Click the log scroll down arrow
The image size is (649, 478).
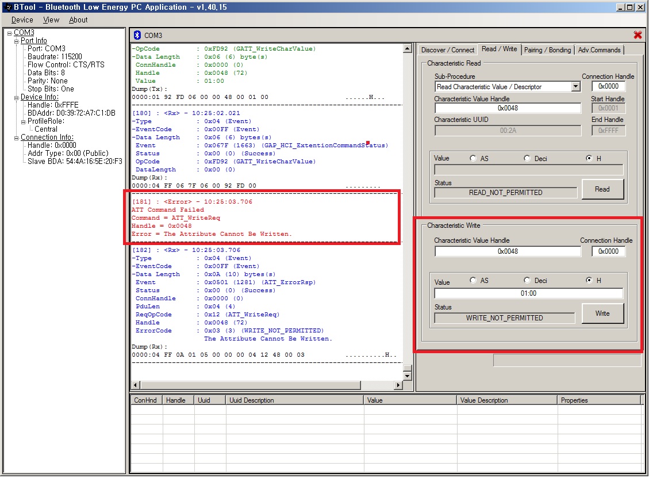point(408,376)
